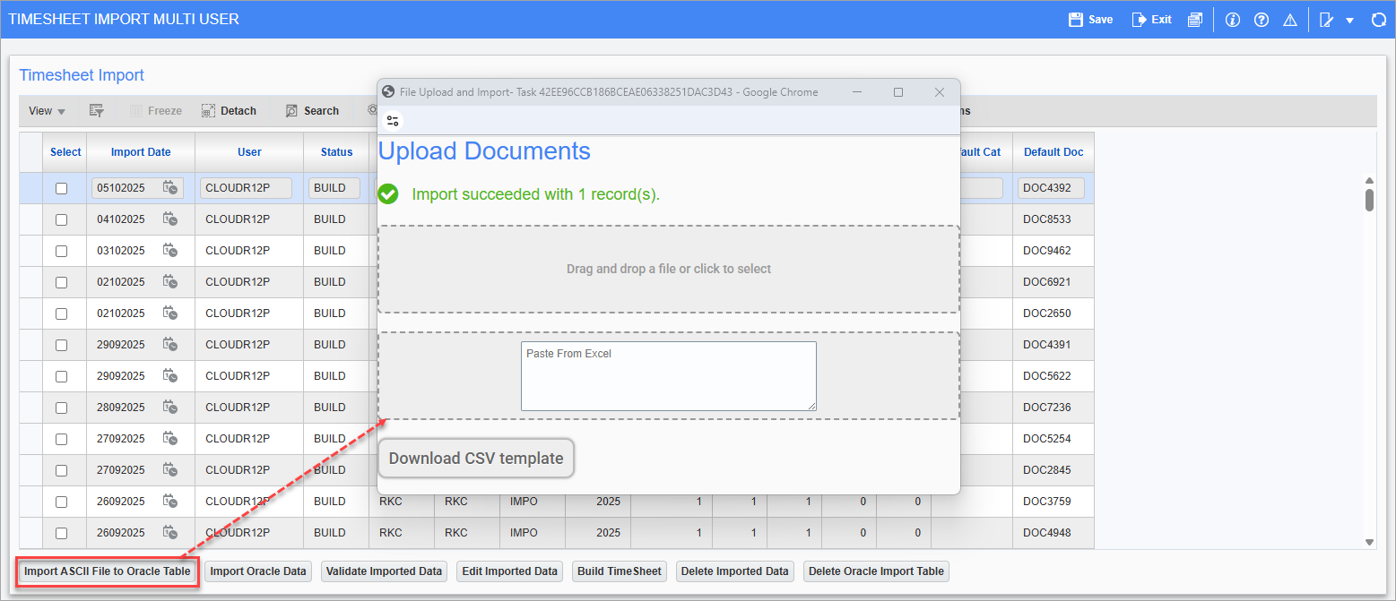Open the help question mark icon

tap(1262, 19)
